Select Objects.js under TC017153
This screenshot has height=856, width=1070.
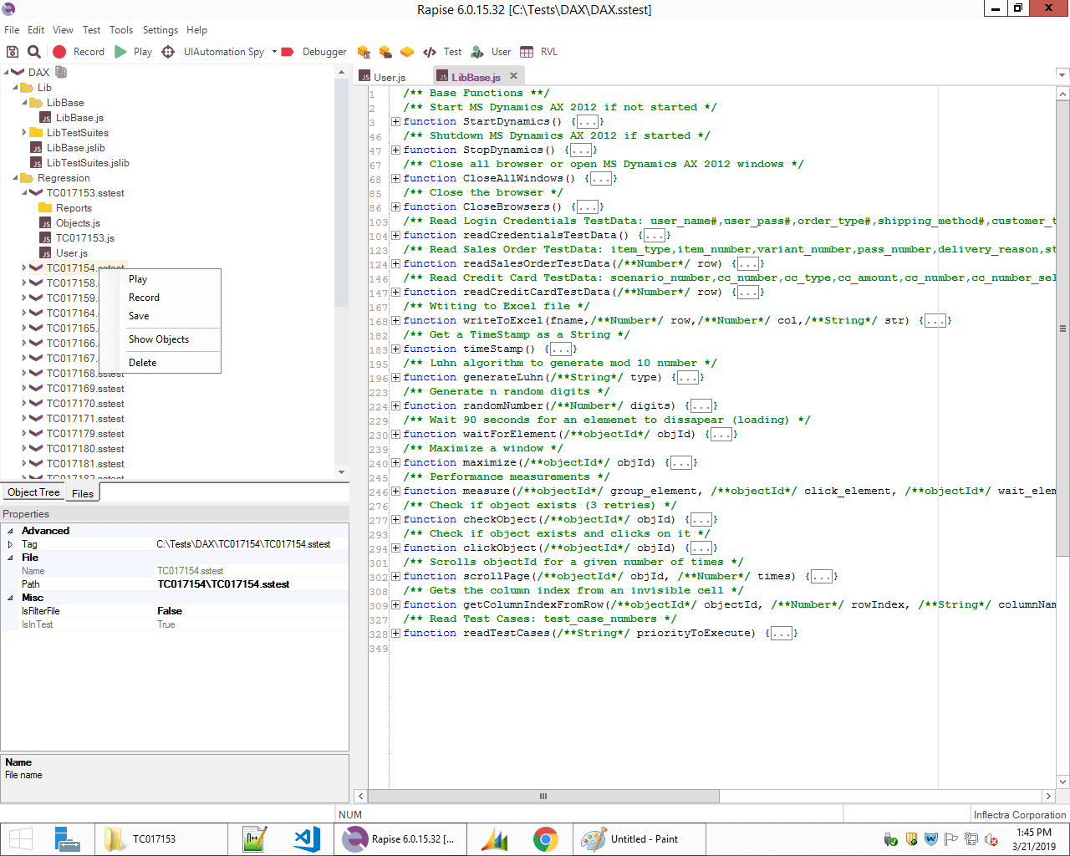[x=78, y=223]
